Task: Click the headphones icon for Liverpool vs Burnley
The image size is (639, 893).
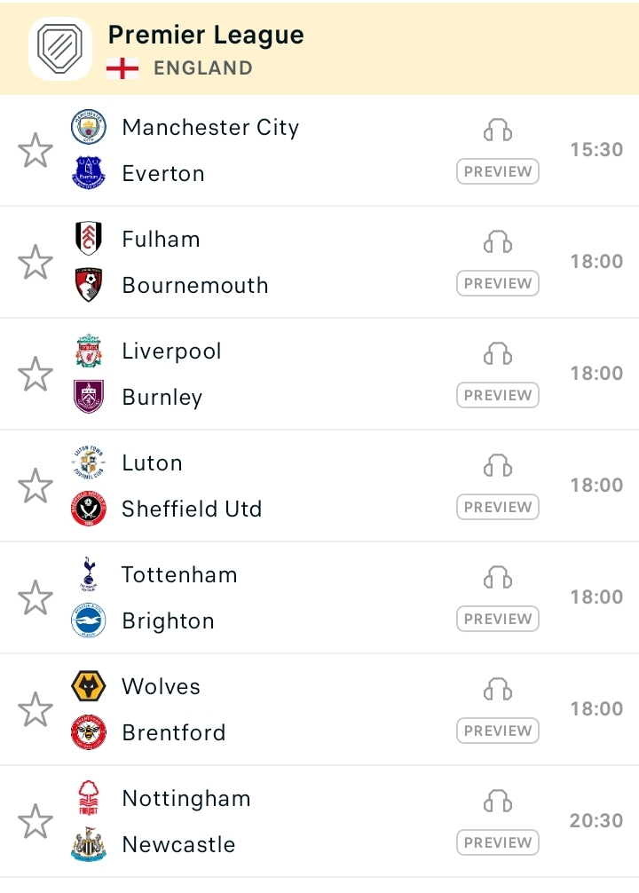Action: [x=498, y=353]
